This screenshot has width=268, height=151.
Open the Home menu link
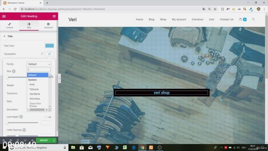[x=139, y=19]
